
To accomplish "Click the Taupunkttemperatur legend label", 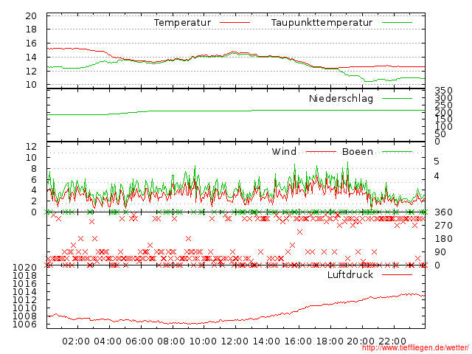I will (322, 23).
